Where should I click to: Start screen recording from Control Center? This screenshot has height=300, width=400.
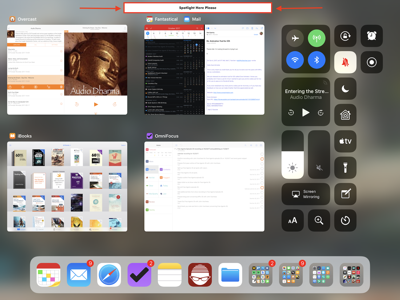(x=372, y=62)
